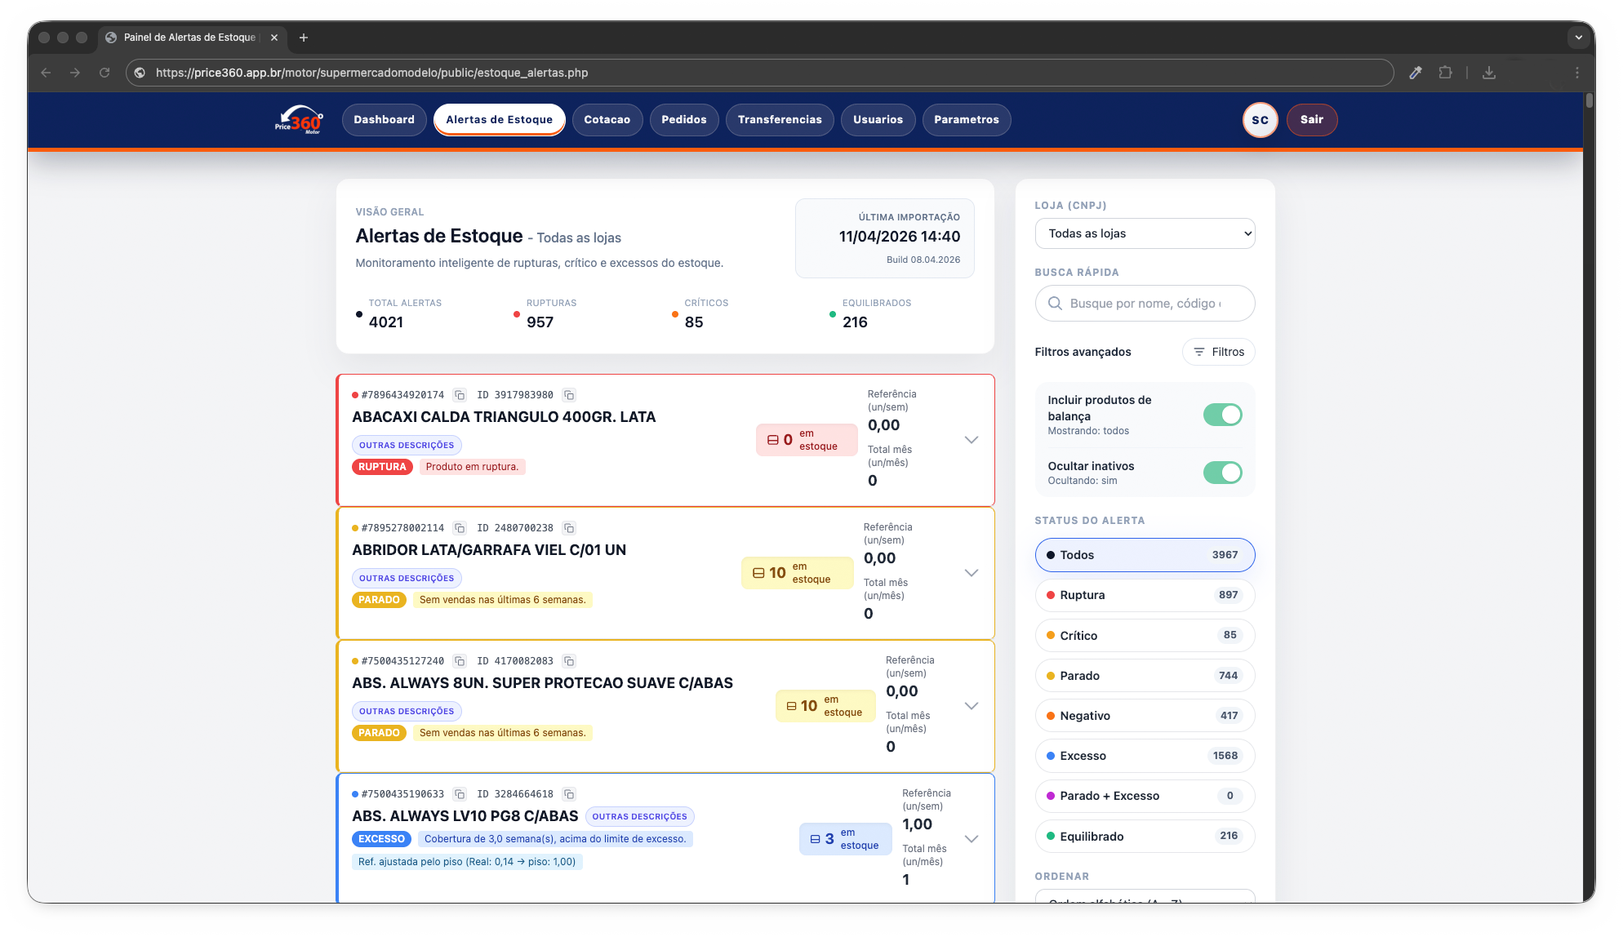This screenshot has height=937, width=1623.
Task: Copy barcode #7895278002114
Action: [x=460, y=528]
